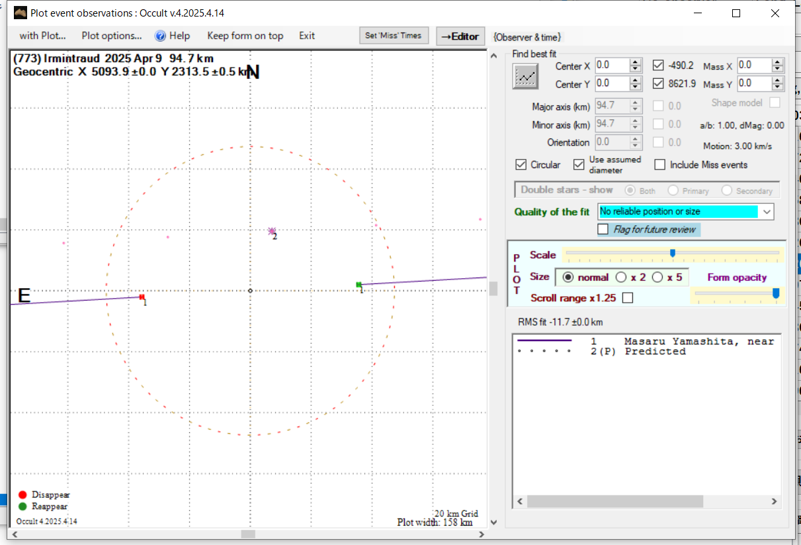Increase Center X with the up spinner arrow
This screenshot has width=801, height=545.
[636, 62]
